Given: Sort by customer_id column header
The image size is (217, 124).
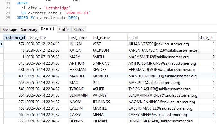Looking at the screenshot, I should pyautogui.click(x=14, y=38).
